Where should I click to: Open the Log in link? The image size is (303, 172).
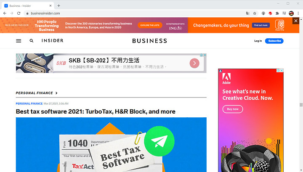[258, 41]
